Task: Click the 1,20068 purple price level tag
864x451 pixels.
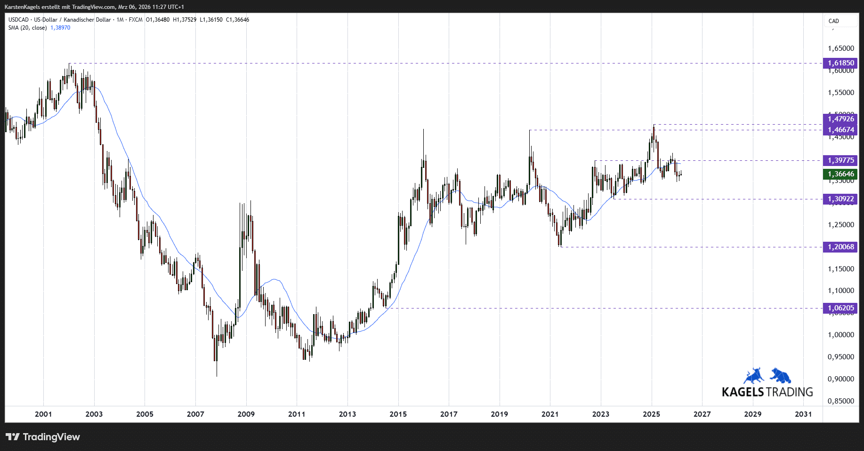Action: pyautogui.click(x=840, y=247)
